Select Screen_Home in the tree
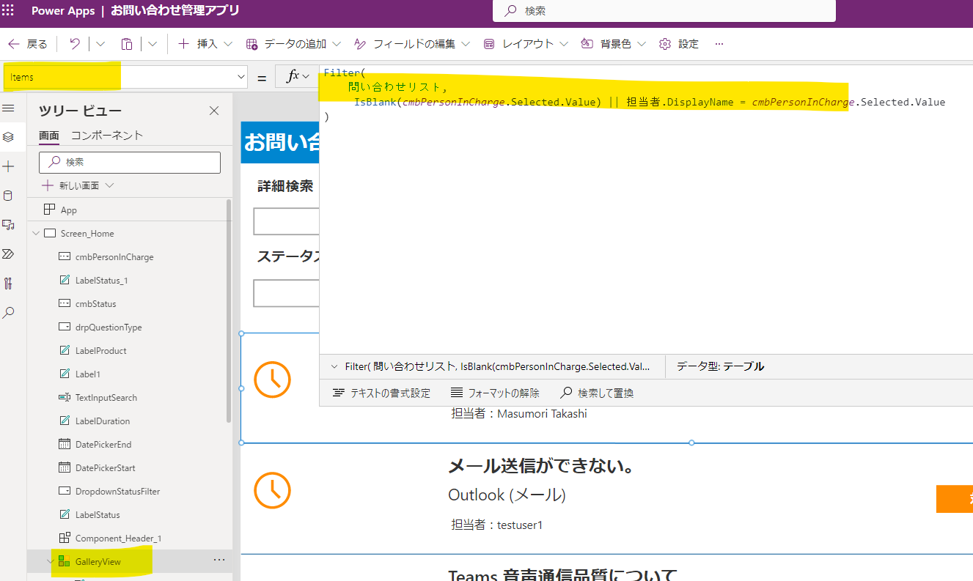This screenshot has width=973, height=581. 87,234
